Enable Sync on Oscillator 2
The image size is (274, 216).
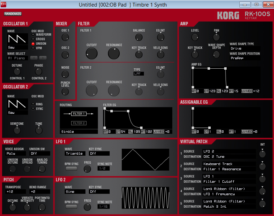[x=33, y=109]
